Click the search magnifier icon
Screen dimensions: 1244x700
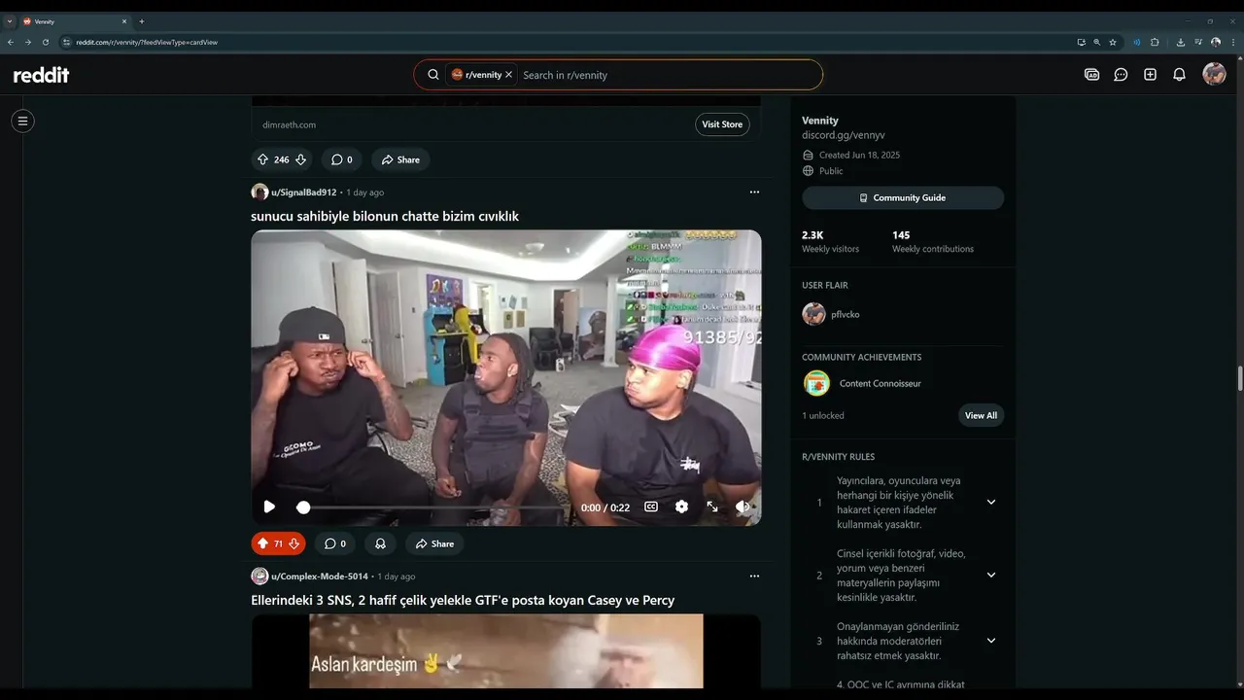click(433, 75)
